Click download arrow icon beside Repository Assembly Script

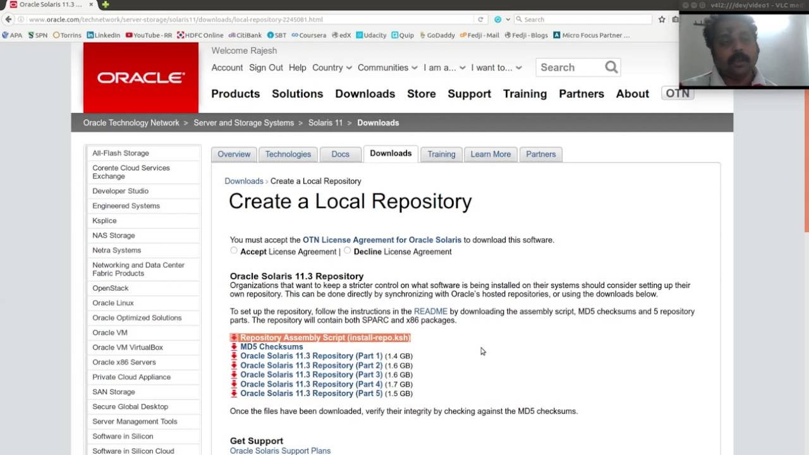234,337
